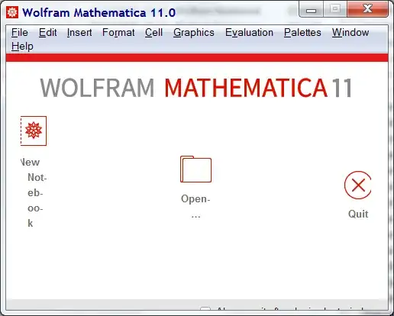Open the Insert menu
Viewport: 394px width, 316px height.
79,33
